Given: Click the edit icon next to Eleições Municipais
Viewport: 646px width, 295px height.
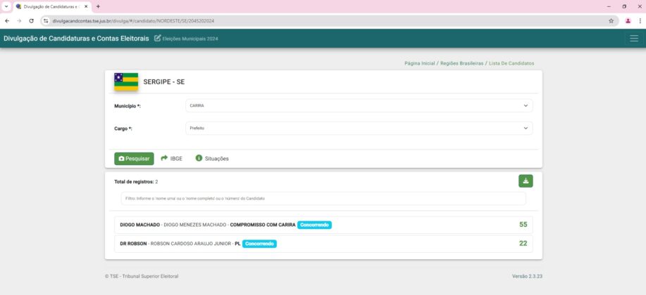Looking at the screenshot, I should point(157,38).
